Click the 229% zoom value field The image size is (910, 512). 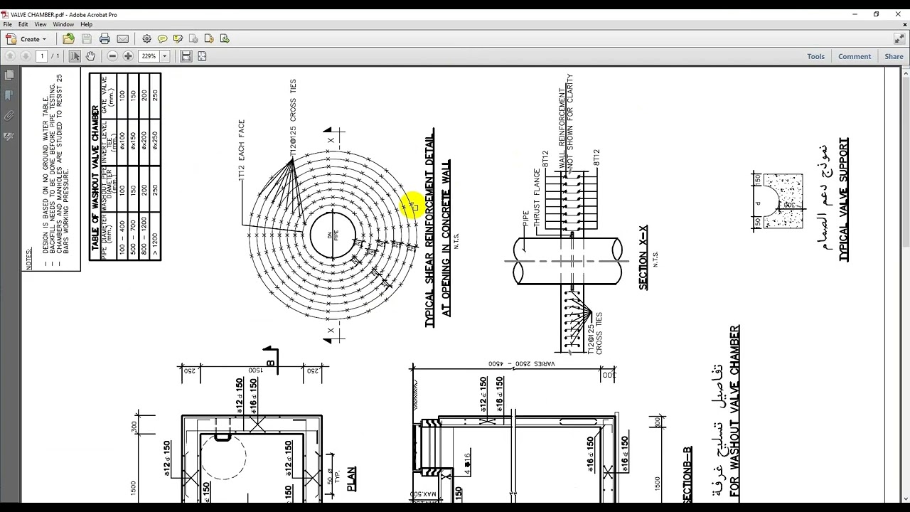(149, 56)
